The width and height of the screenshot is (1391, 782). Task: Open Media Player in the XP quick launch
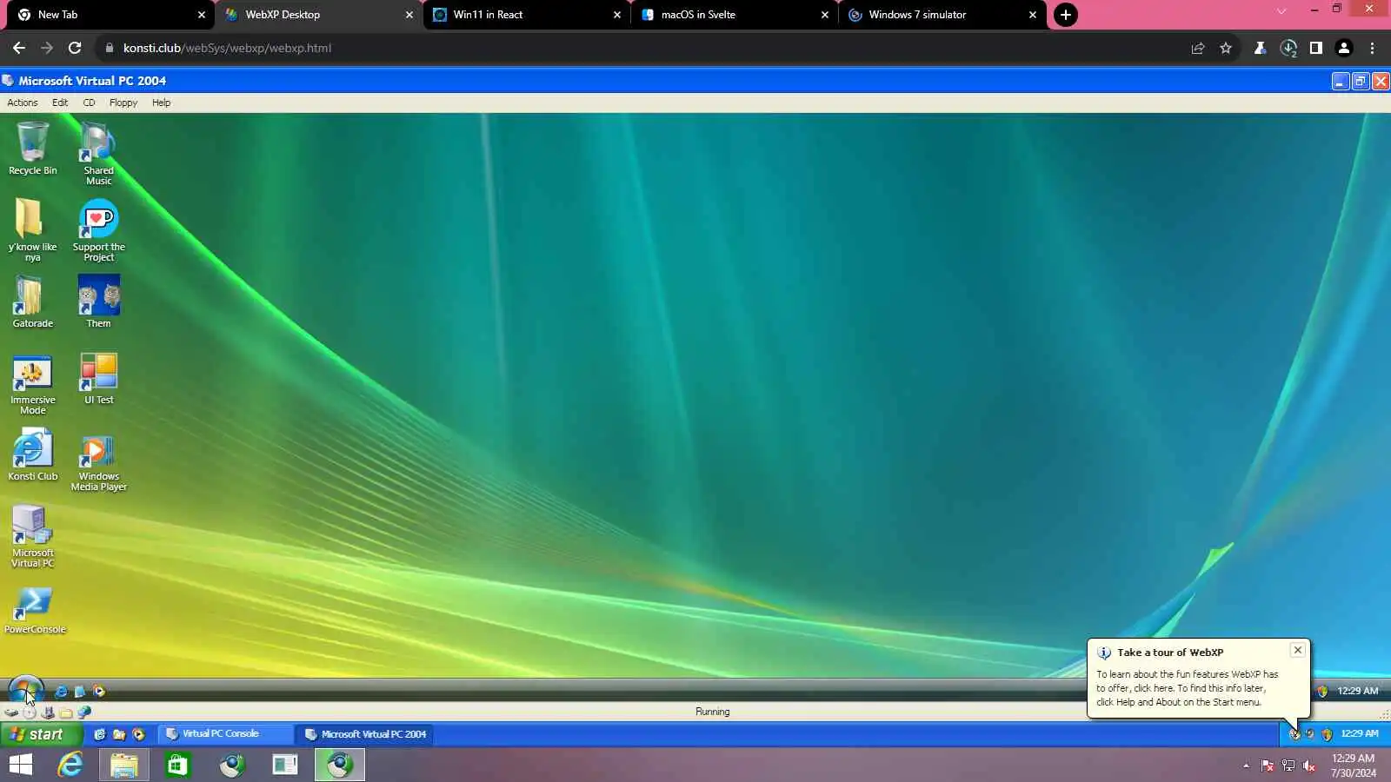point(138,734)
